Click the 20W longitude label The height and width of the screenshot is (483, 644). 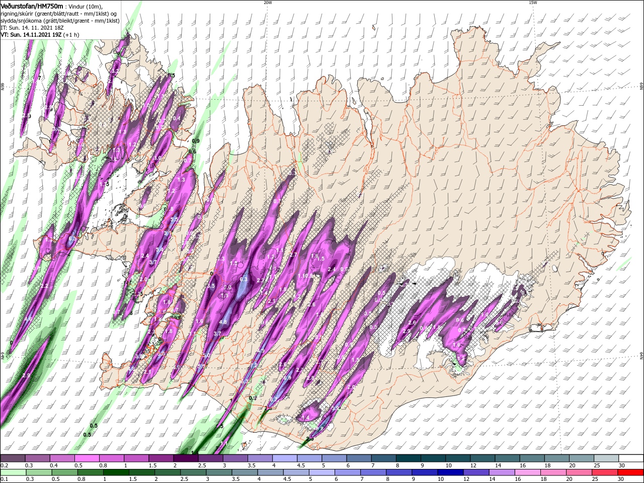[268, 3]
